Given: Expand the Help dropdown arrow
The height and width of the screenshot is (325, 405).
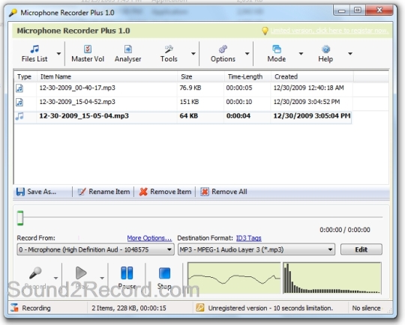Looking at the screenshot, I should tap(350, 54).
